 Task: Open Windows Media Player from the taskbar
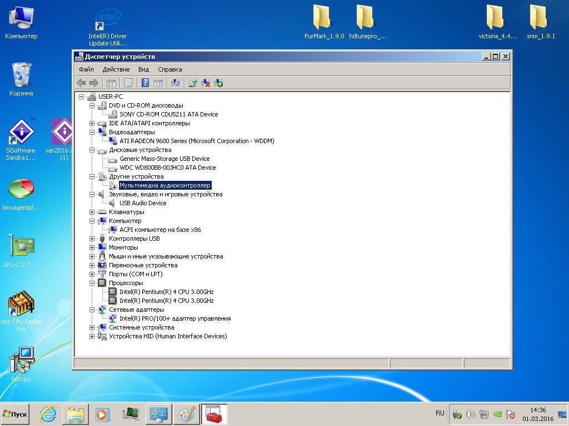pyautogui.click(x=103, y=414)
